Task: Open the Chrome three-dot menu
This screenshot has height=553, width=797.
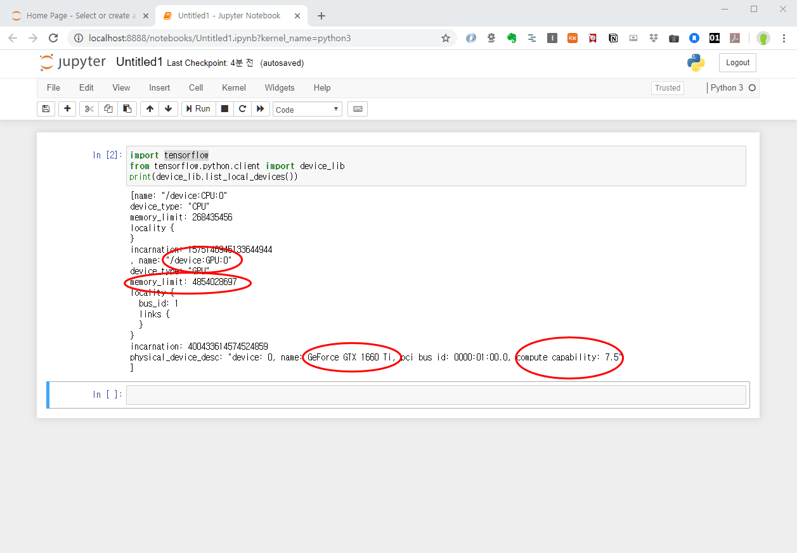Action: 784,38
